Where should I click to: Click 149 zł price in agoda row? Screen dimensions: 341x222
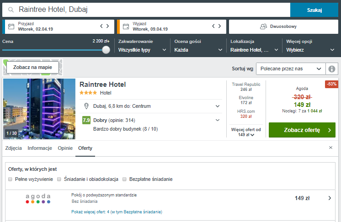point(302,198)
